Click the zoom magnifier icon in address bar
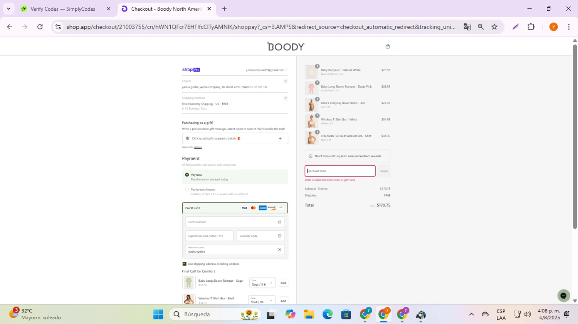578x324 pixels. [481, 27]
